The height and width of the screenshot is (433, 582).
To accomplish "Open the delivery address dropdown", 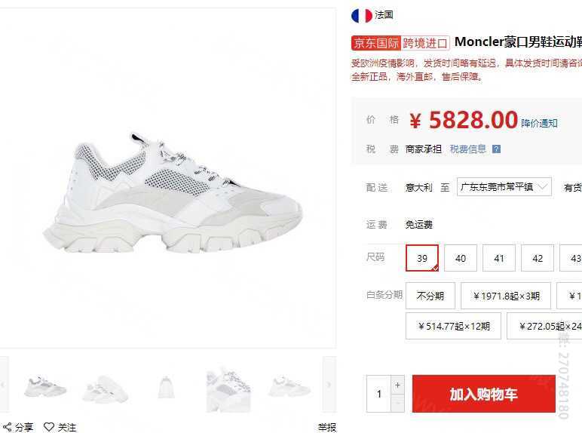I will [x=504, y=187].
